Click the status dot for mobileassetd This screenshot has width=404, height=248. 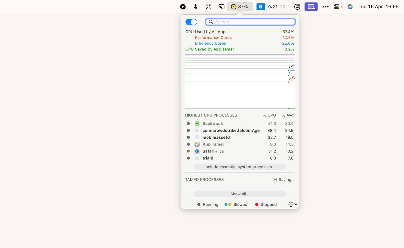pos(188,137)
